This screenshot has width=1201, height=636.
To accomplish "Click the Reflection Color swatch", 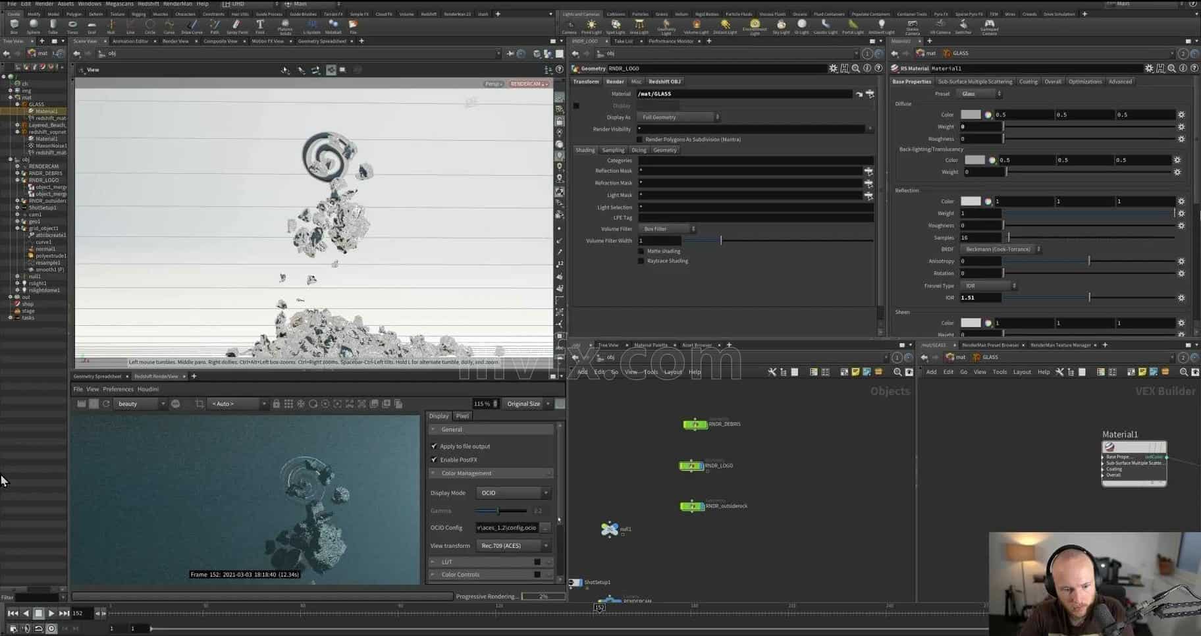I will [x=971, y=201].
